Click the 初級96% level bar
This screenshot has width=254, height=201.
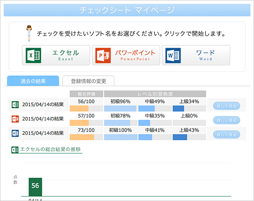pos(121,108)
